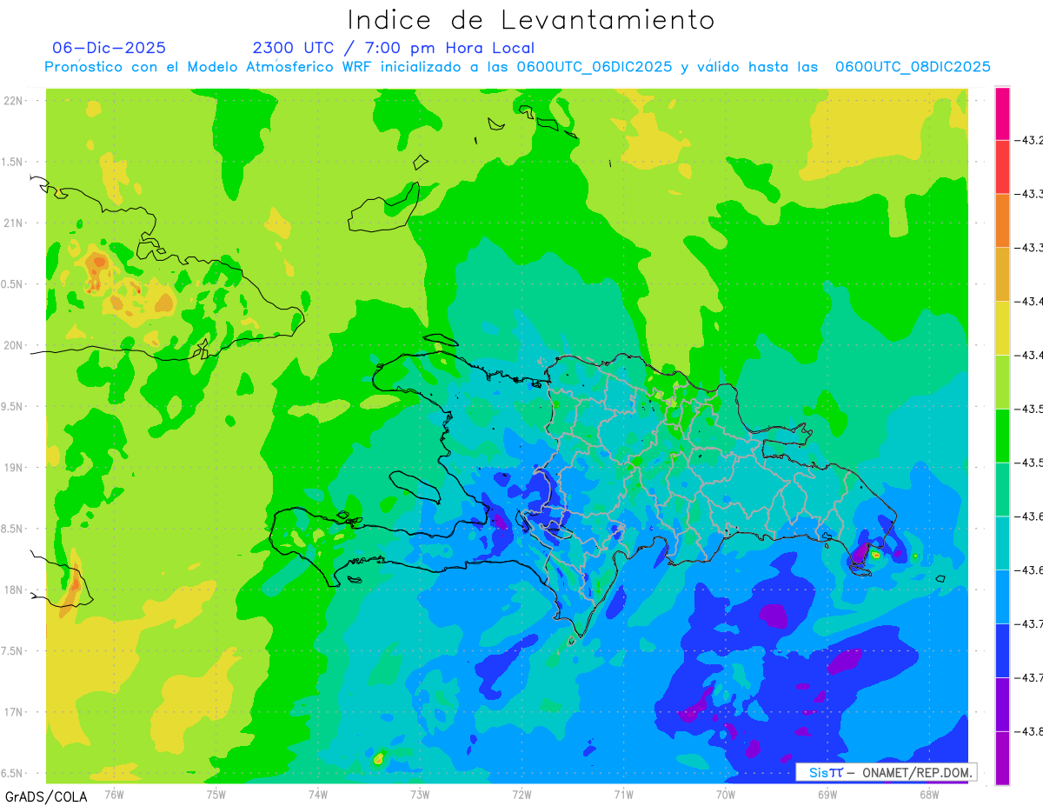Select the "20N" latitude label
The image size is (1043, 806).
pos(13,345)
